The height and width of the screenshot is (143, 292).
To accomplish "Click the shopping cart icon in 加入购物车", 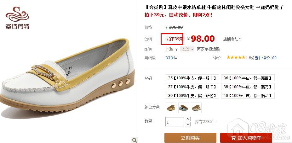I will (x=233, y=138).
